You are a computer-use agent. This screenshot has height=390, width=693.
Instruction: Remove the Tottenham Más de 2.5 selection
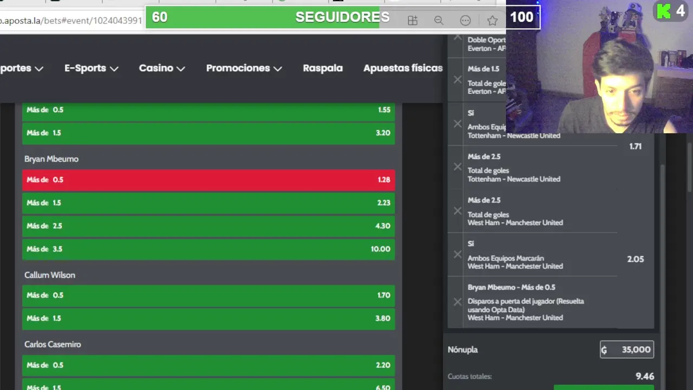coord(457,167)
